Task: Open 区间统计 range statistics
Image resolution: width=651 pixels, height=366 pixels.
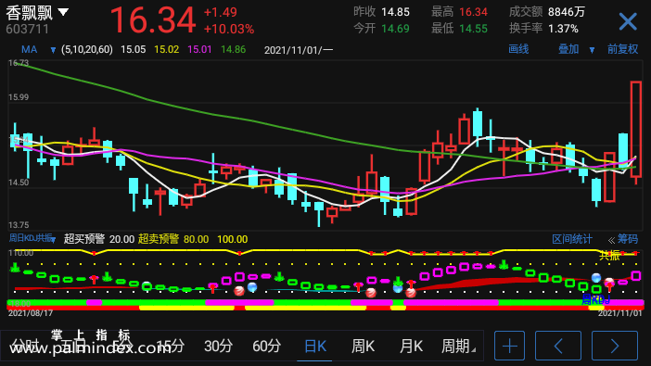Action: [571, 239]
